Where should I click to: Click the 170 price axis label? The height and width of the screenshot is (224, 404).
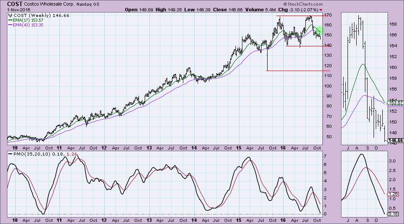pos(328,15)
